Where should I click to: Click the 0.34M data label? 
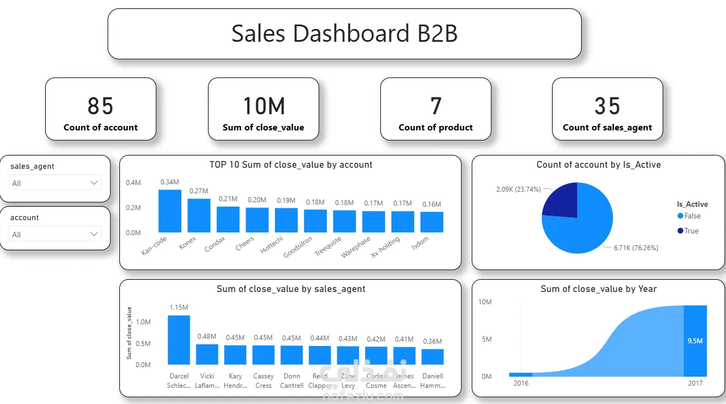(170, 182)
